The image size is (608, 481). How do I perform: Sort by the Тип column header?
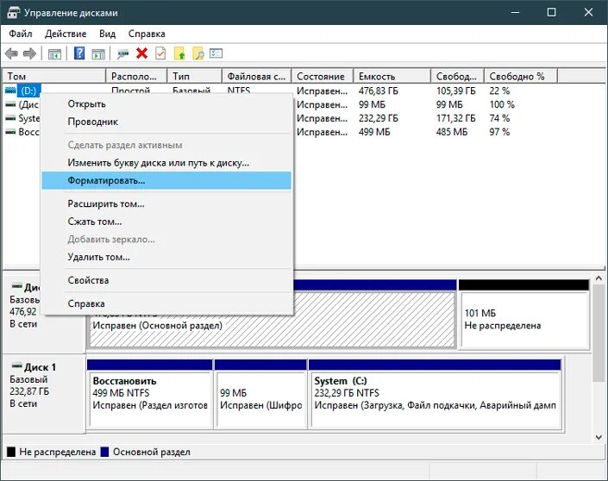[x=195, y=77]
